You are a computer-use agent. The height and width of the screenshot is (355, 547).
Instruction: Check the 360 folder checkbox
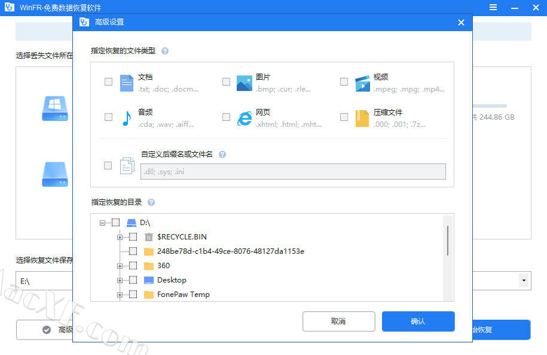pos(133,266)
